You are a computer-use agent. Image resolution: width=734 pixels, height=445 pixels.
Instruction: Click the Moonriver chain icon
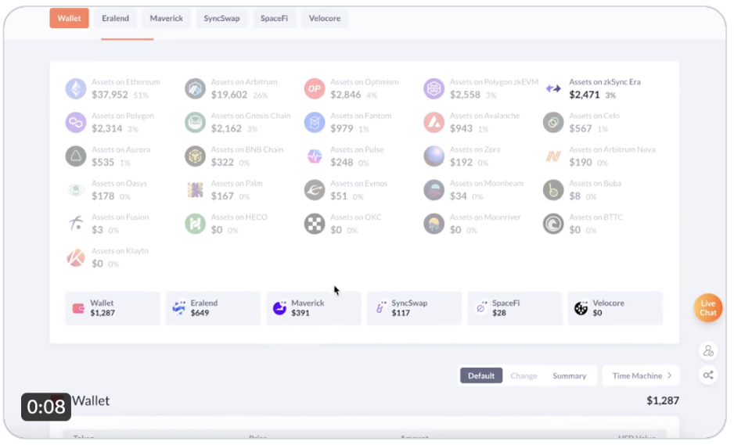click(x=434, y=224)
